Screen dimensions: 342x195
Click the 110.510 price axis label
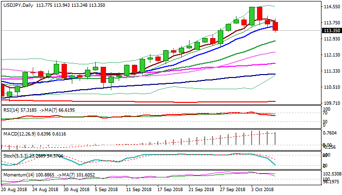coord(332,87)
